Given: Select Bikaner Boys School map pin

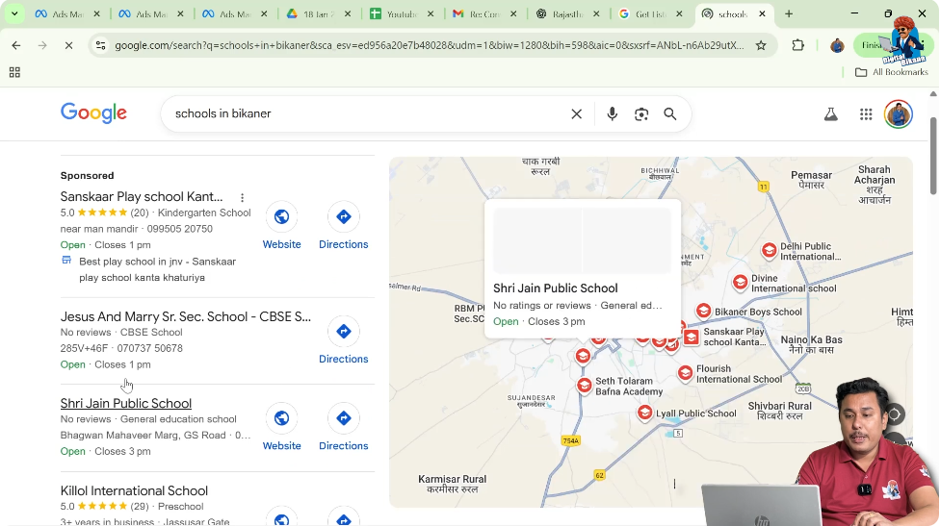Looking at the screenshot, I should [x=704, y=311].
